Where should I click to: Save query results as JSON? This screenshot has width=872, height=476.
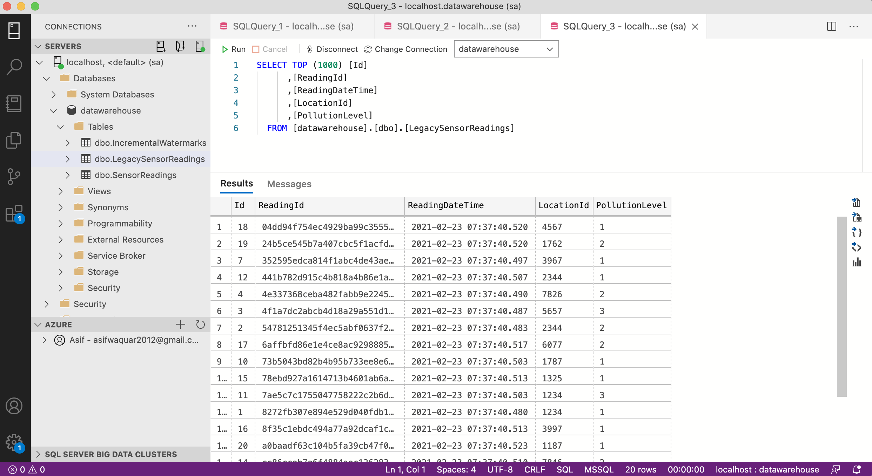click(x=857, y=232)
